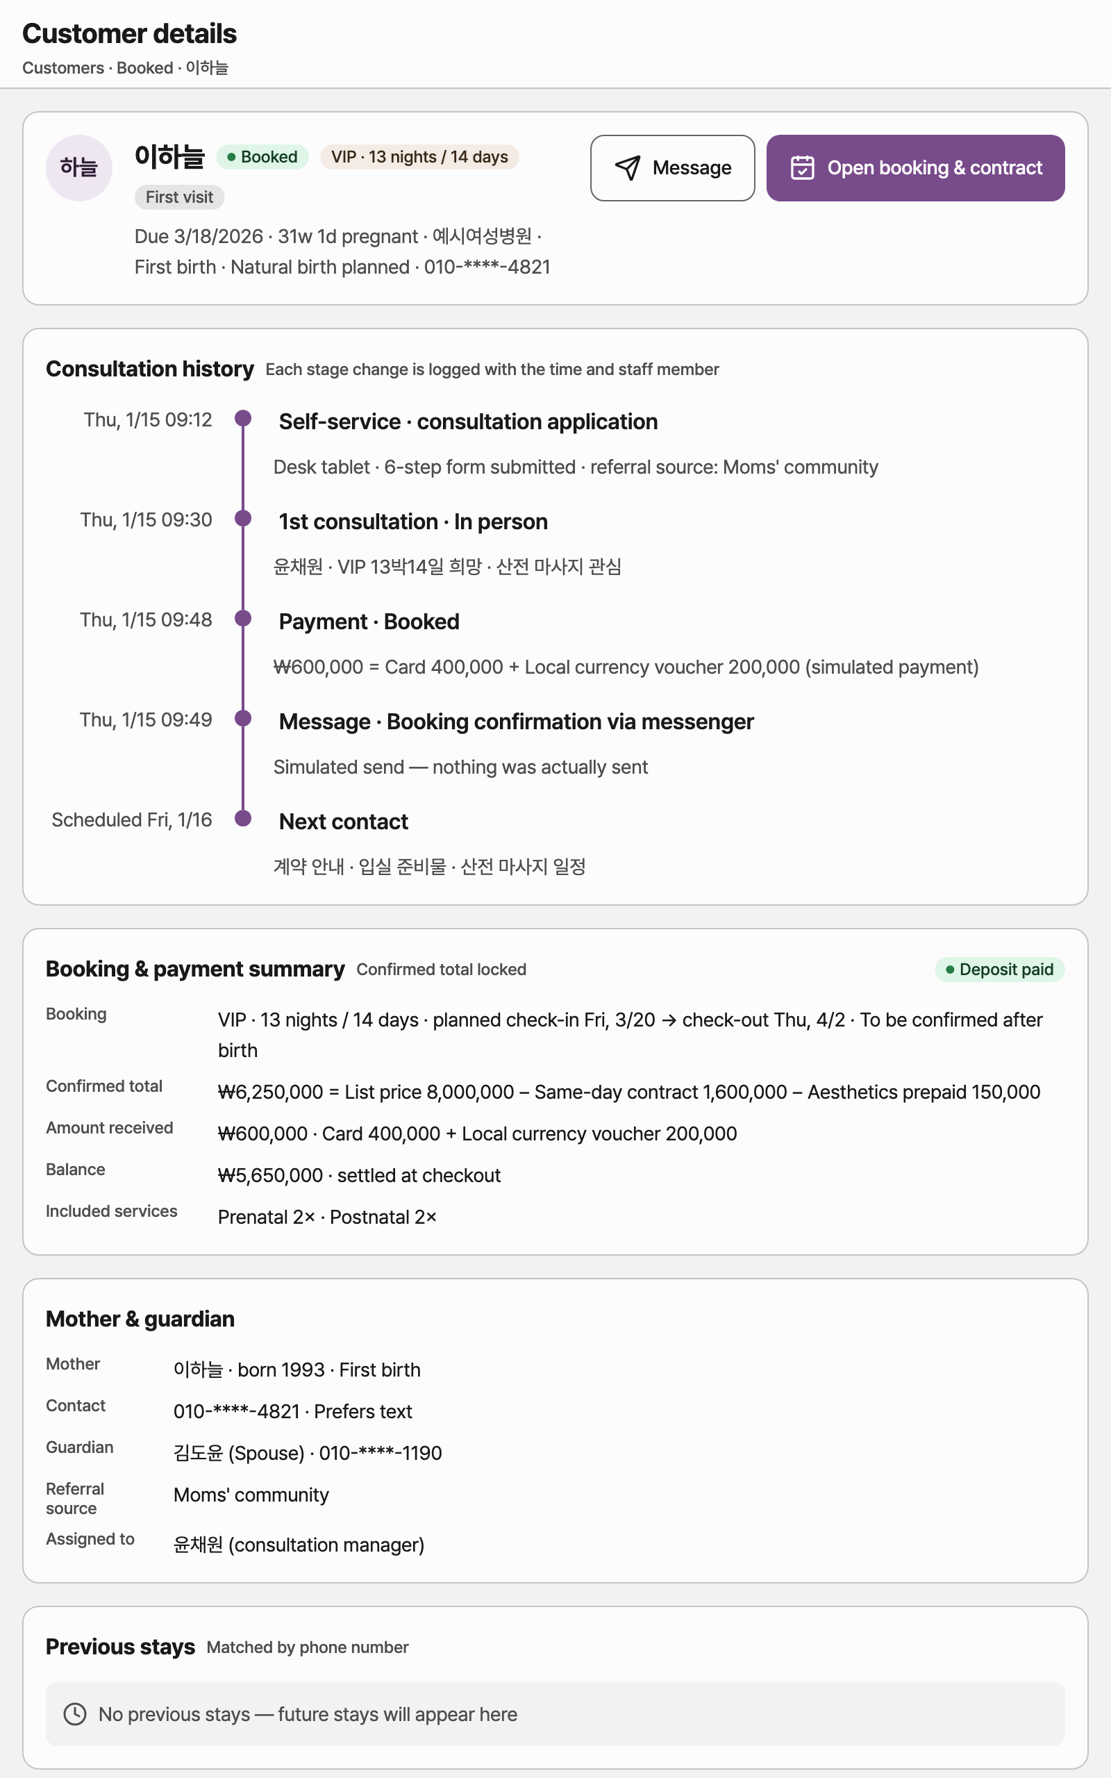Select the Self-service consultation application timeline dot
This screenshot has height=1778, width=1111.
243,418
